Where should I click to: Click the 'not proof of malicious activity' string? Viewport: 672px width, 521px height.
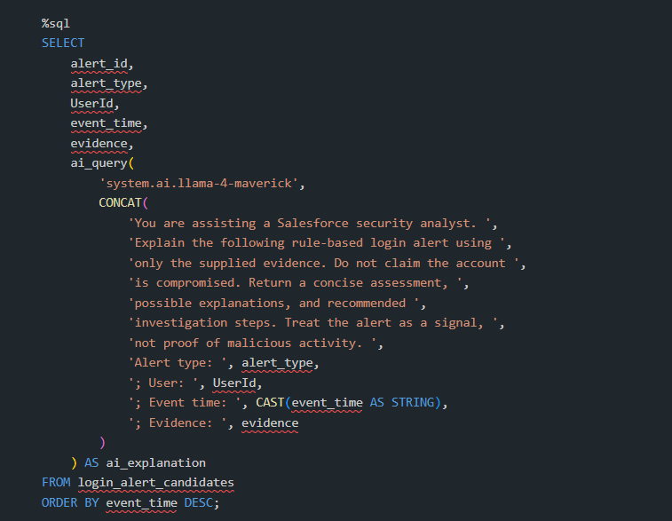click(252, 343)
